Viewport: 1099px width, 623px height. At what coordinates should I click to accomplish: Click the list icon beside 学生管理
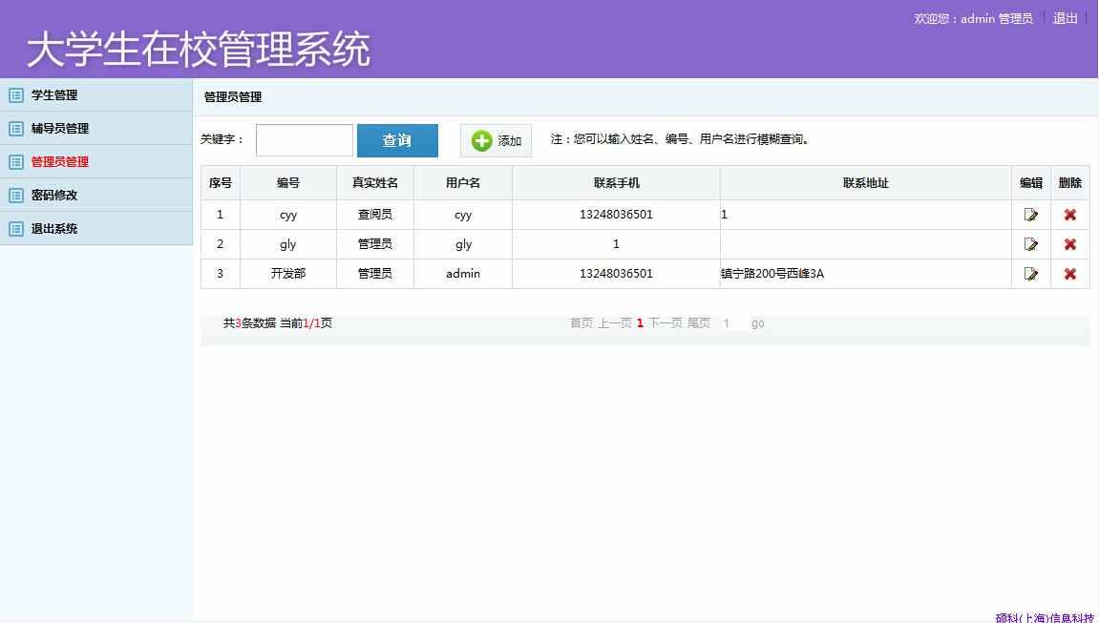pos(16,95)
